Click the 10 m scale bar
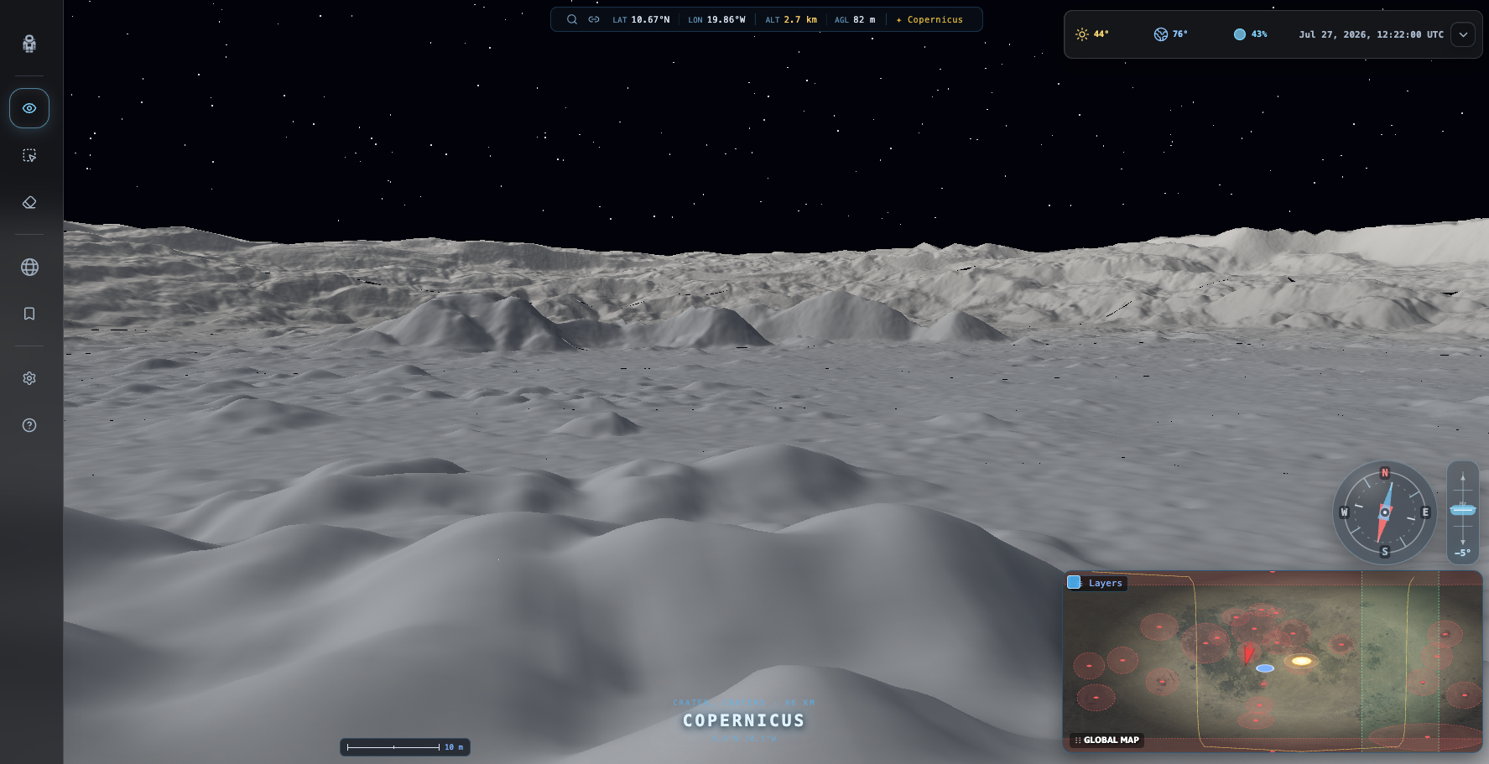1489x764 pixels. [405, 747]
